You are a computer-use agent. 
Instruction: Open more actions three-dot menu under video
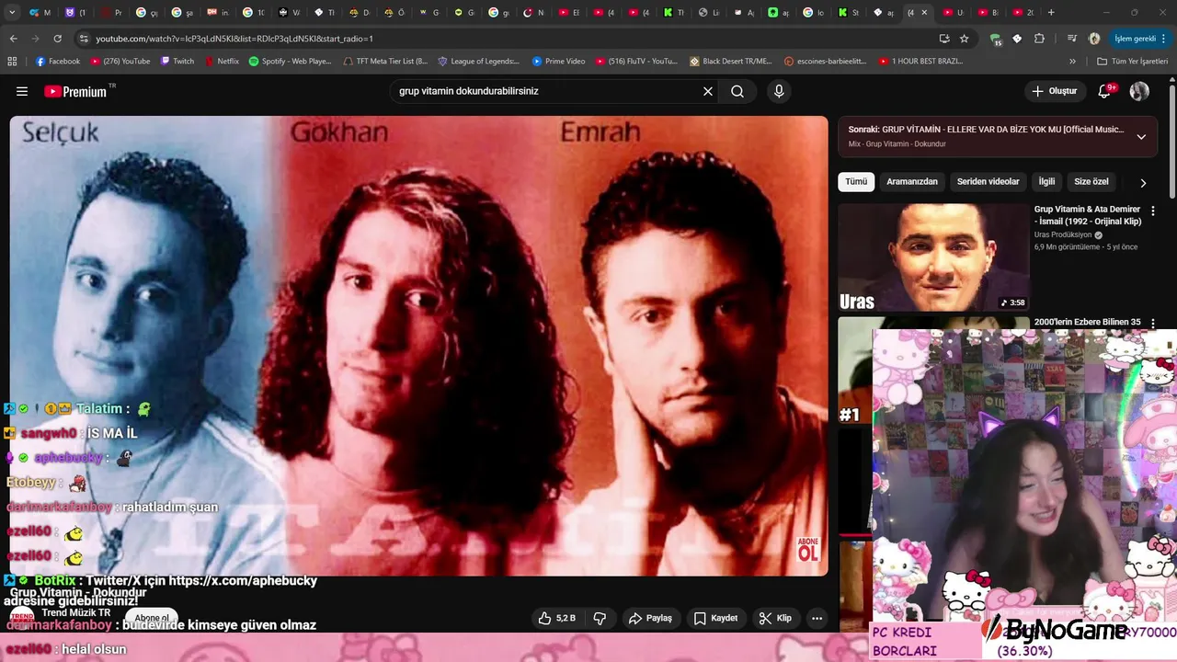817,618
